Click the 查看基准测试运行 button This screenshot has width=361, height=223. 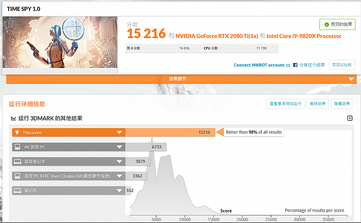285,104
